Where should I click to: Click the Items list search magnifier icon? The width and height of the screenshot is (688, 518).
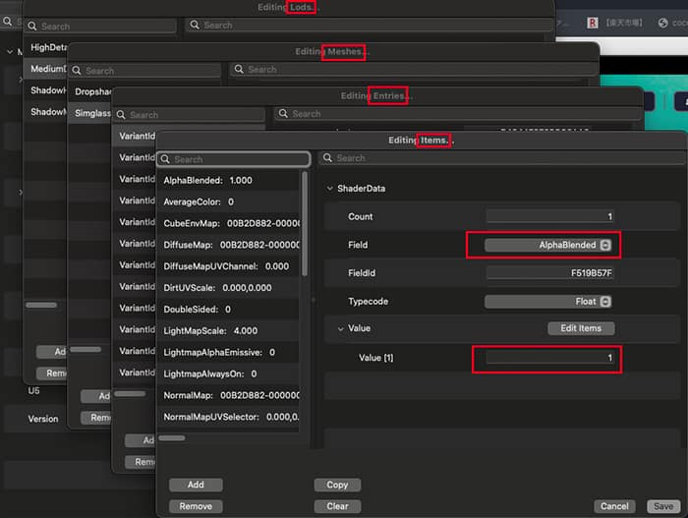pyautogui.click(x=166, y=159)
